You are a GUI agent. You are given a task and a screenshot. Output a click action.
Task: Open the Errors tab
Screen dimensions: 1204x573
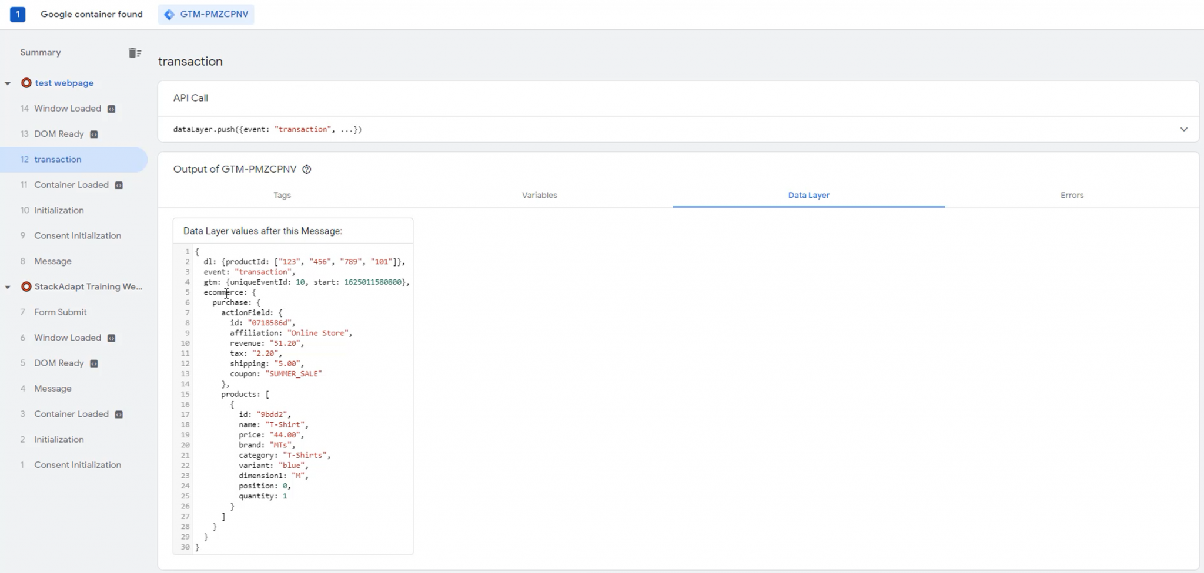point(1072,195)
